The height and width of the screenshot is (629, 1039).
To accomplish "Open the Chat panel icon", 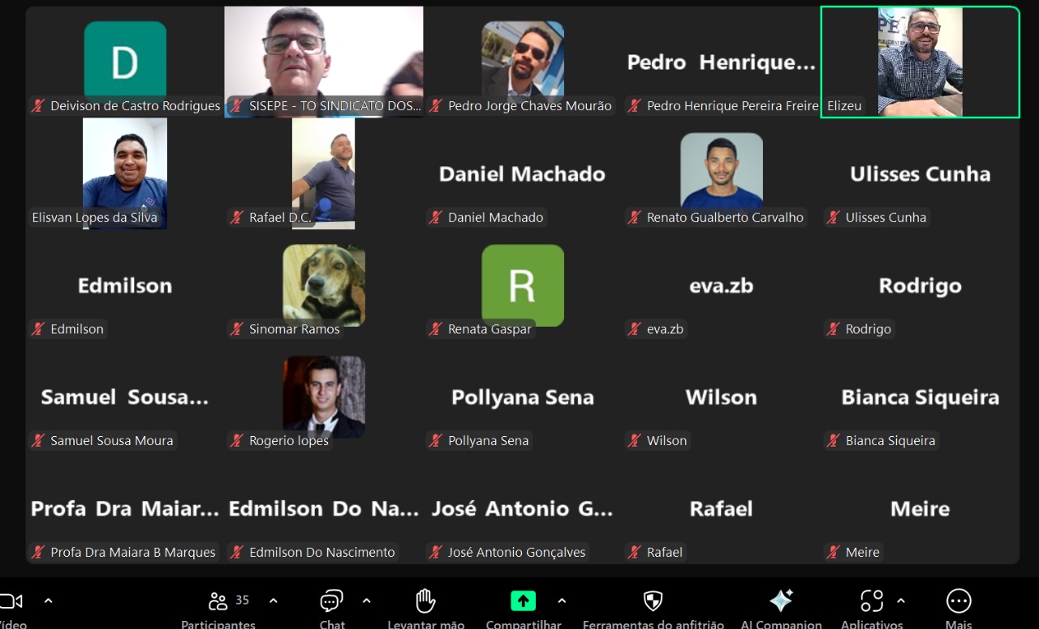I will (331, 601).
